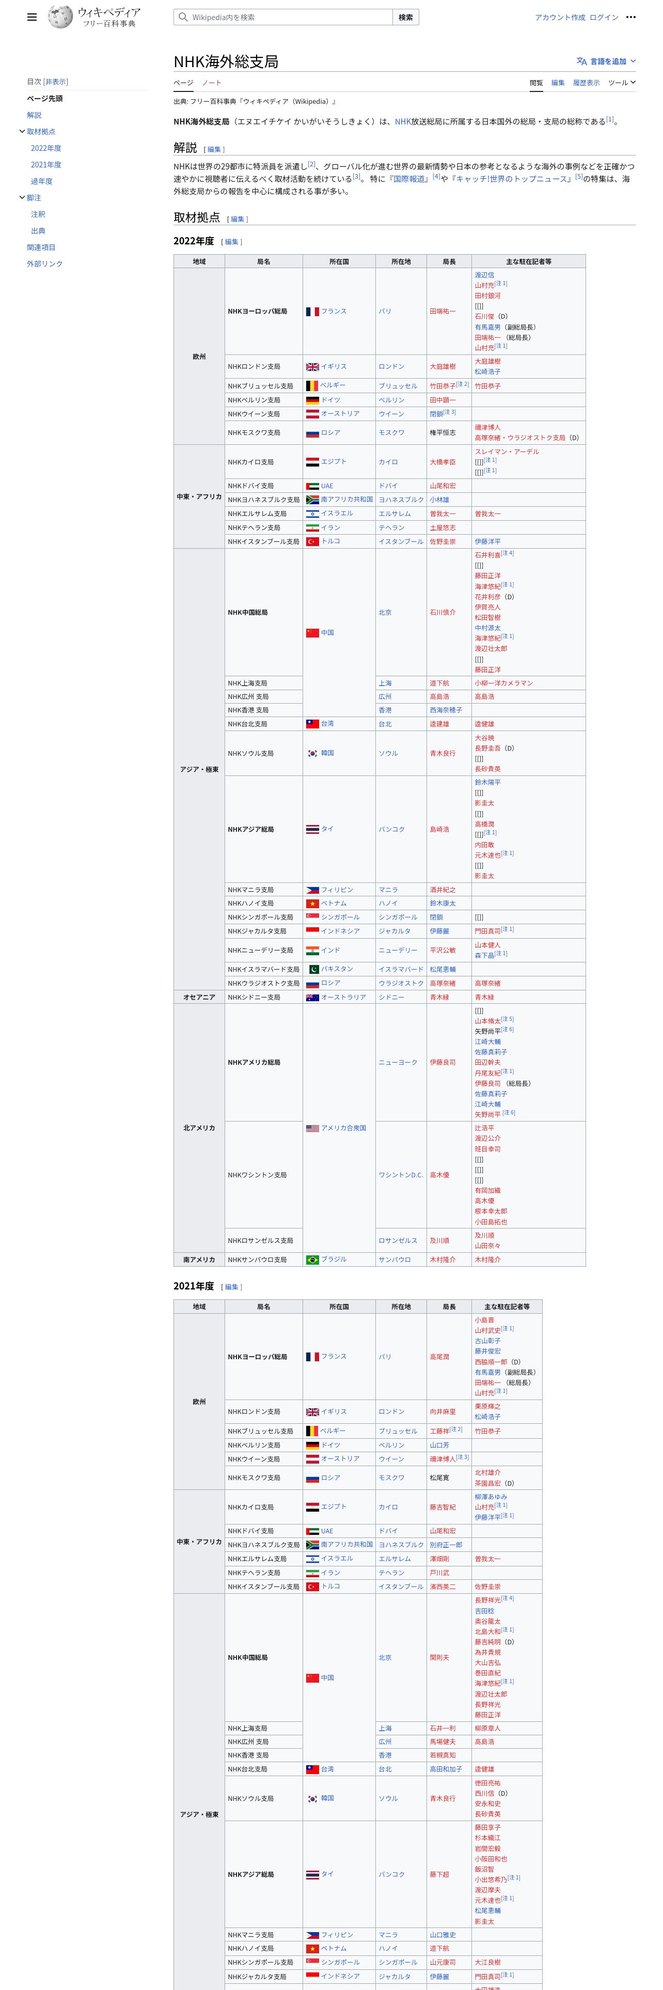
Task: Click the Thailand flag in 2022 table
Action: click(312, 829)
